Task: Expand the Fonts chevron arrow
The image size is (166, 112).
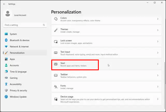Action: (157, 87)
